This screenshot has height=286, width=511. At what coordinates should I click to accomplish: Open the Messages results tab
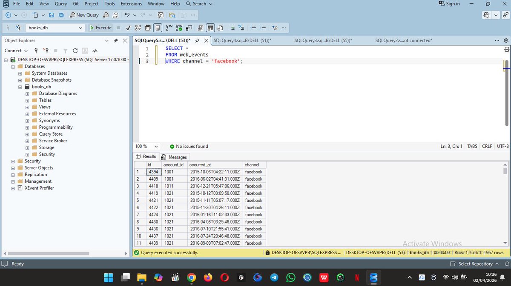pyautogui.click(x=174, y=157)
